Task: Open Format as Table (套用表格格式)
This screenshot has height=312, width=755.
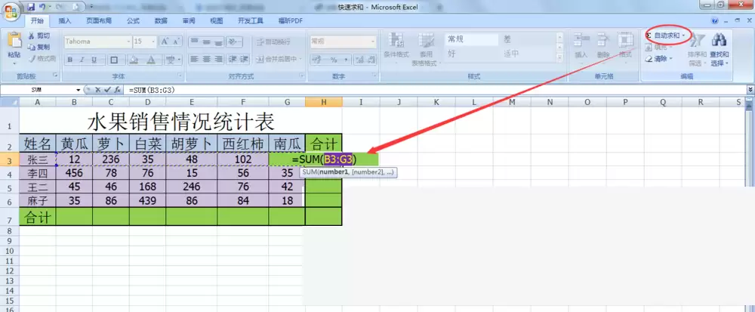Action: coord(426,49)
